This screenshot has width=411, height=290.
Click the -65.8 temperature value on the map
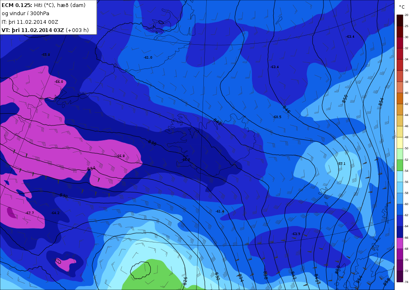[46, 55]
